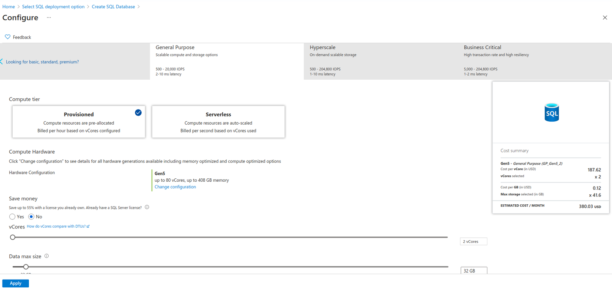Viewport: 612px width, 290px height.
Task: Click the SQL database icon in the cost panel
Action: coord(552,112)
